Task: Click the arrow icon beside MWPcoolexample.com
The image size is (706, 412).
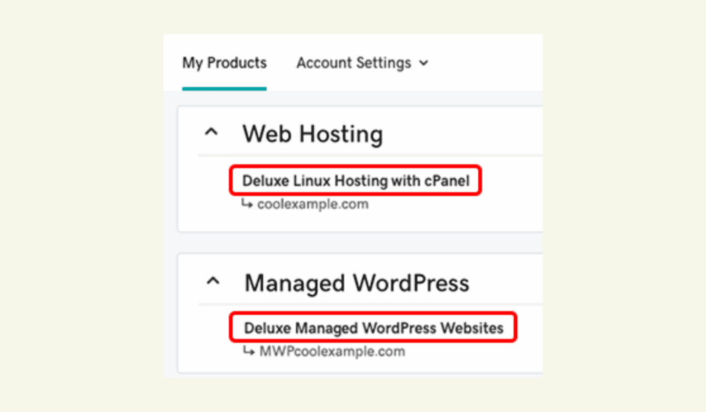Action: (x=249, y=351)
